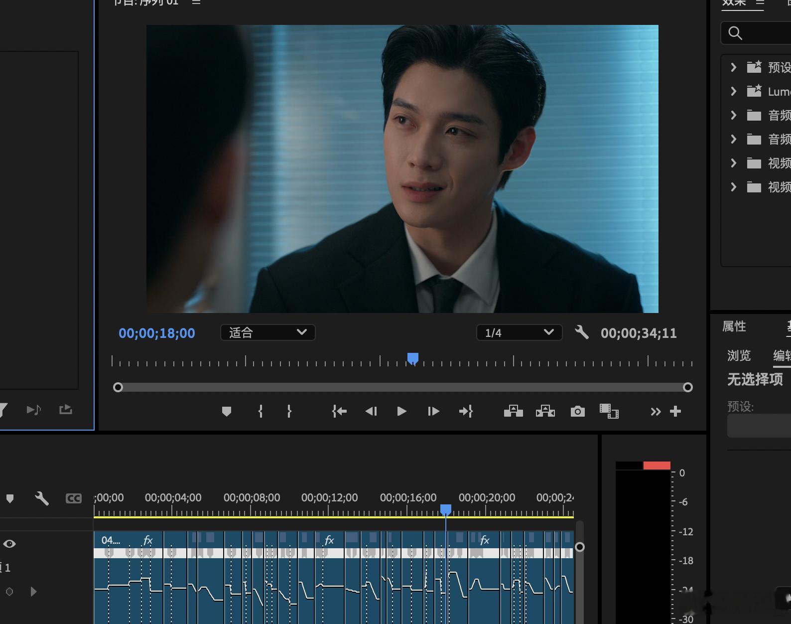This screenshot has height=624, width=791.
Task: Toggle video track output eye icon
Action: click(x=9, y=544)
